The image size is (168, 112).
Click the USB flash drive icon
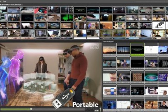(62, 100)
